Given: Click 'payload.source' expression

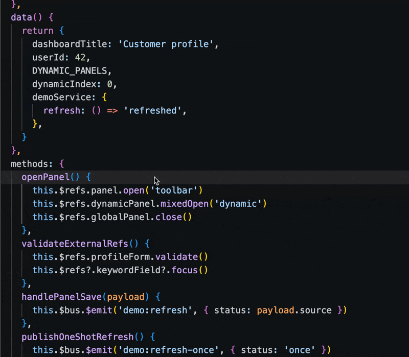Looking at the screenshot, I should [294, 310].
